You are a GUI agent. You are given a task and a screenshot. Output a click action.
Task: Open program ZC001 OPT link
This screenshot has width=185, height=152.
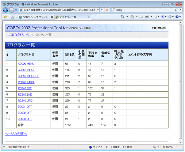25,107
